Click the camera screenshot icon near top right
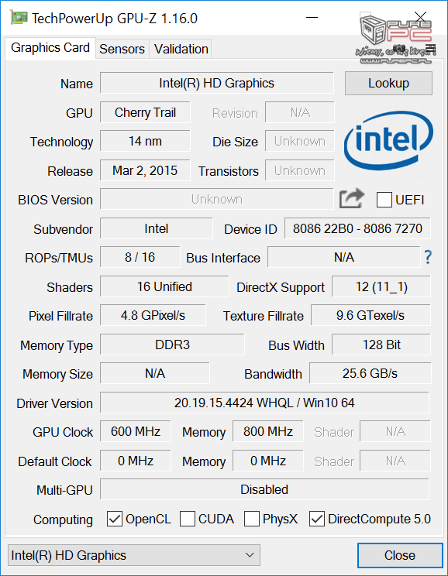The height and width of the screenshot is (576, 448). tap(399, 48)
